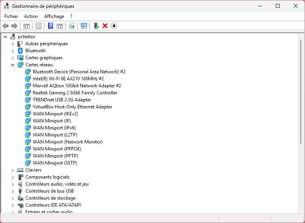The width and height of the screenshot is (305, 223).
Task: Click the Autres périphériques icon
Action: (20, 44)
